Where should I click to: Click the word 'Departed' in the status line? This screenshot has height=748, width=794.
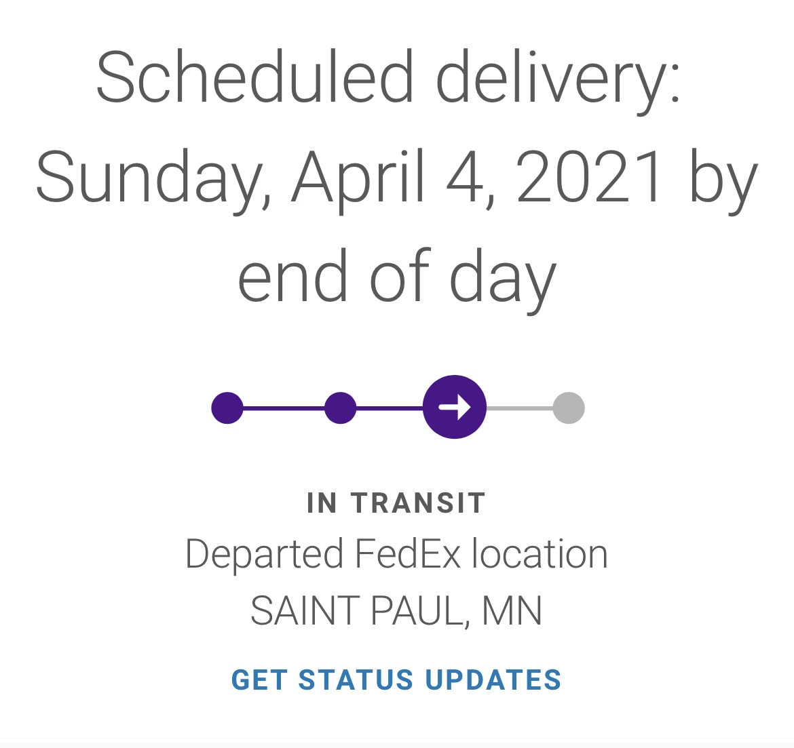[x=265, y=555]
